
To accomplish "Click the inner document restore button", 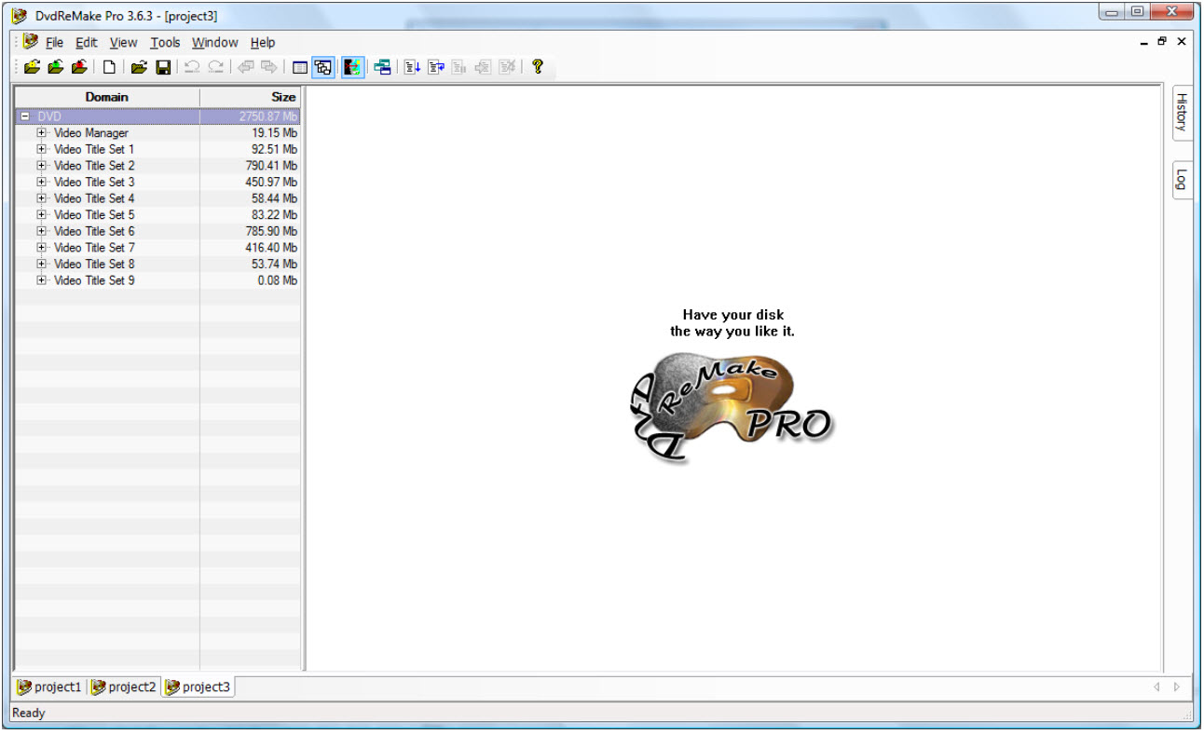I will click(x=1162, y=42).
